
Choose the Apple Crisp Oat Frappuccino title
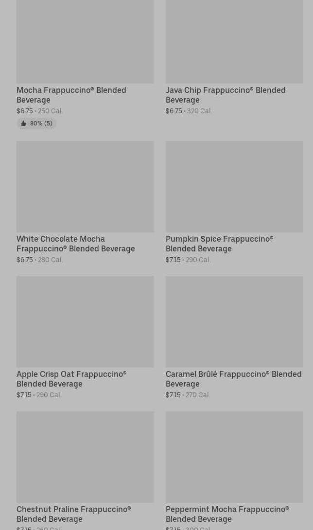pyautogui.click(x=71, y=379)
